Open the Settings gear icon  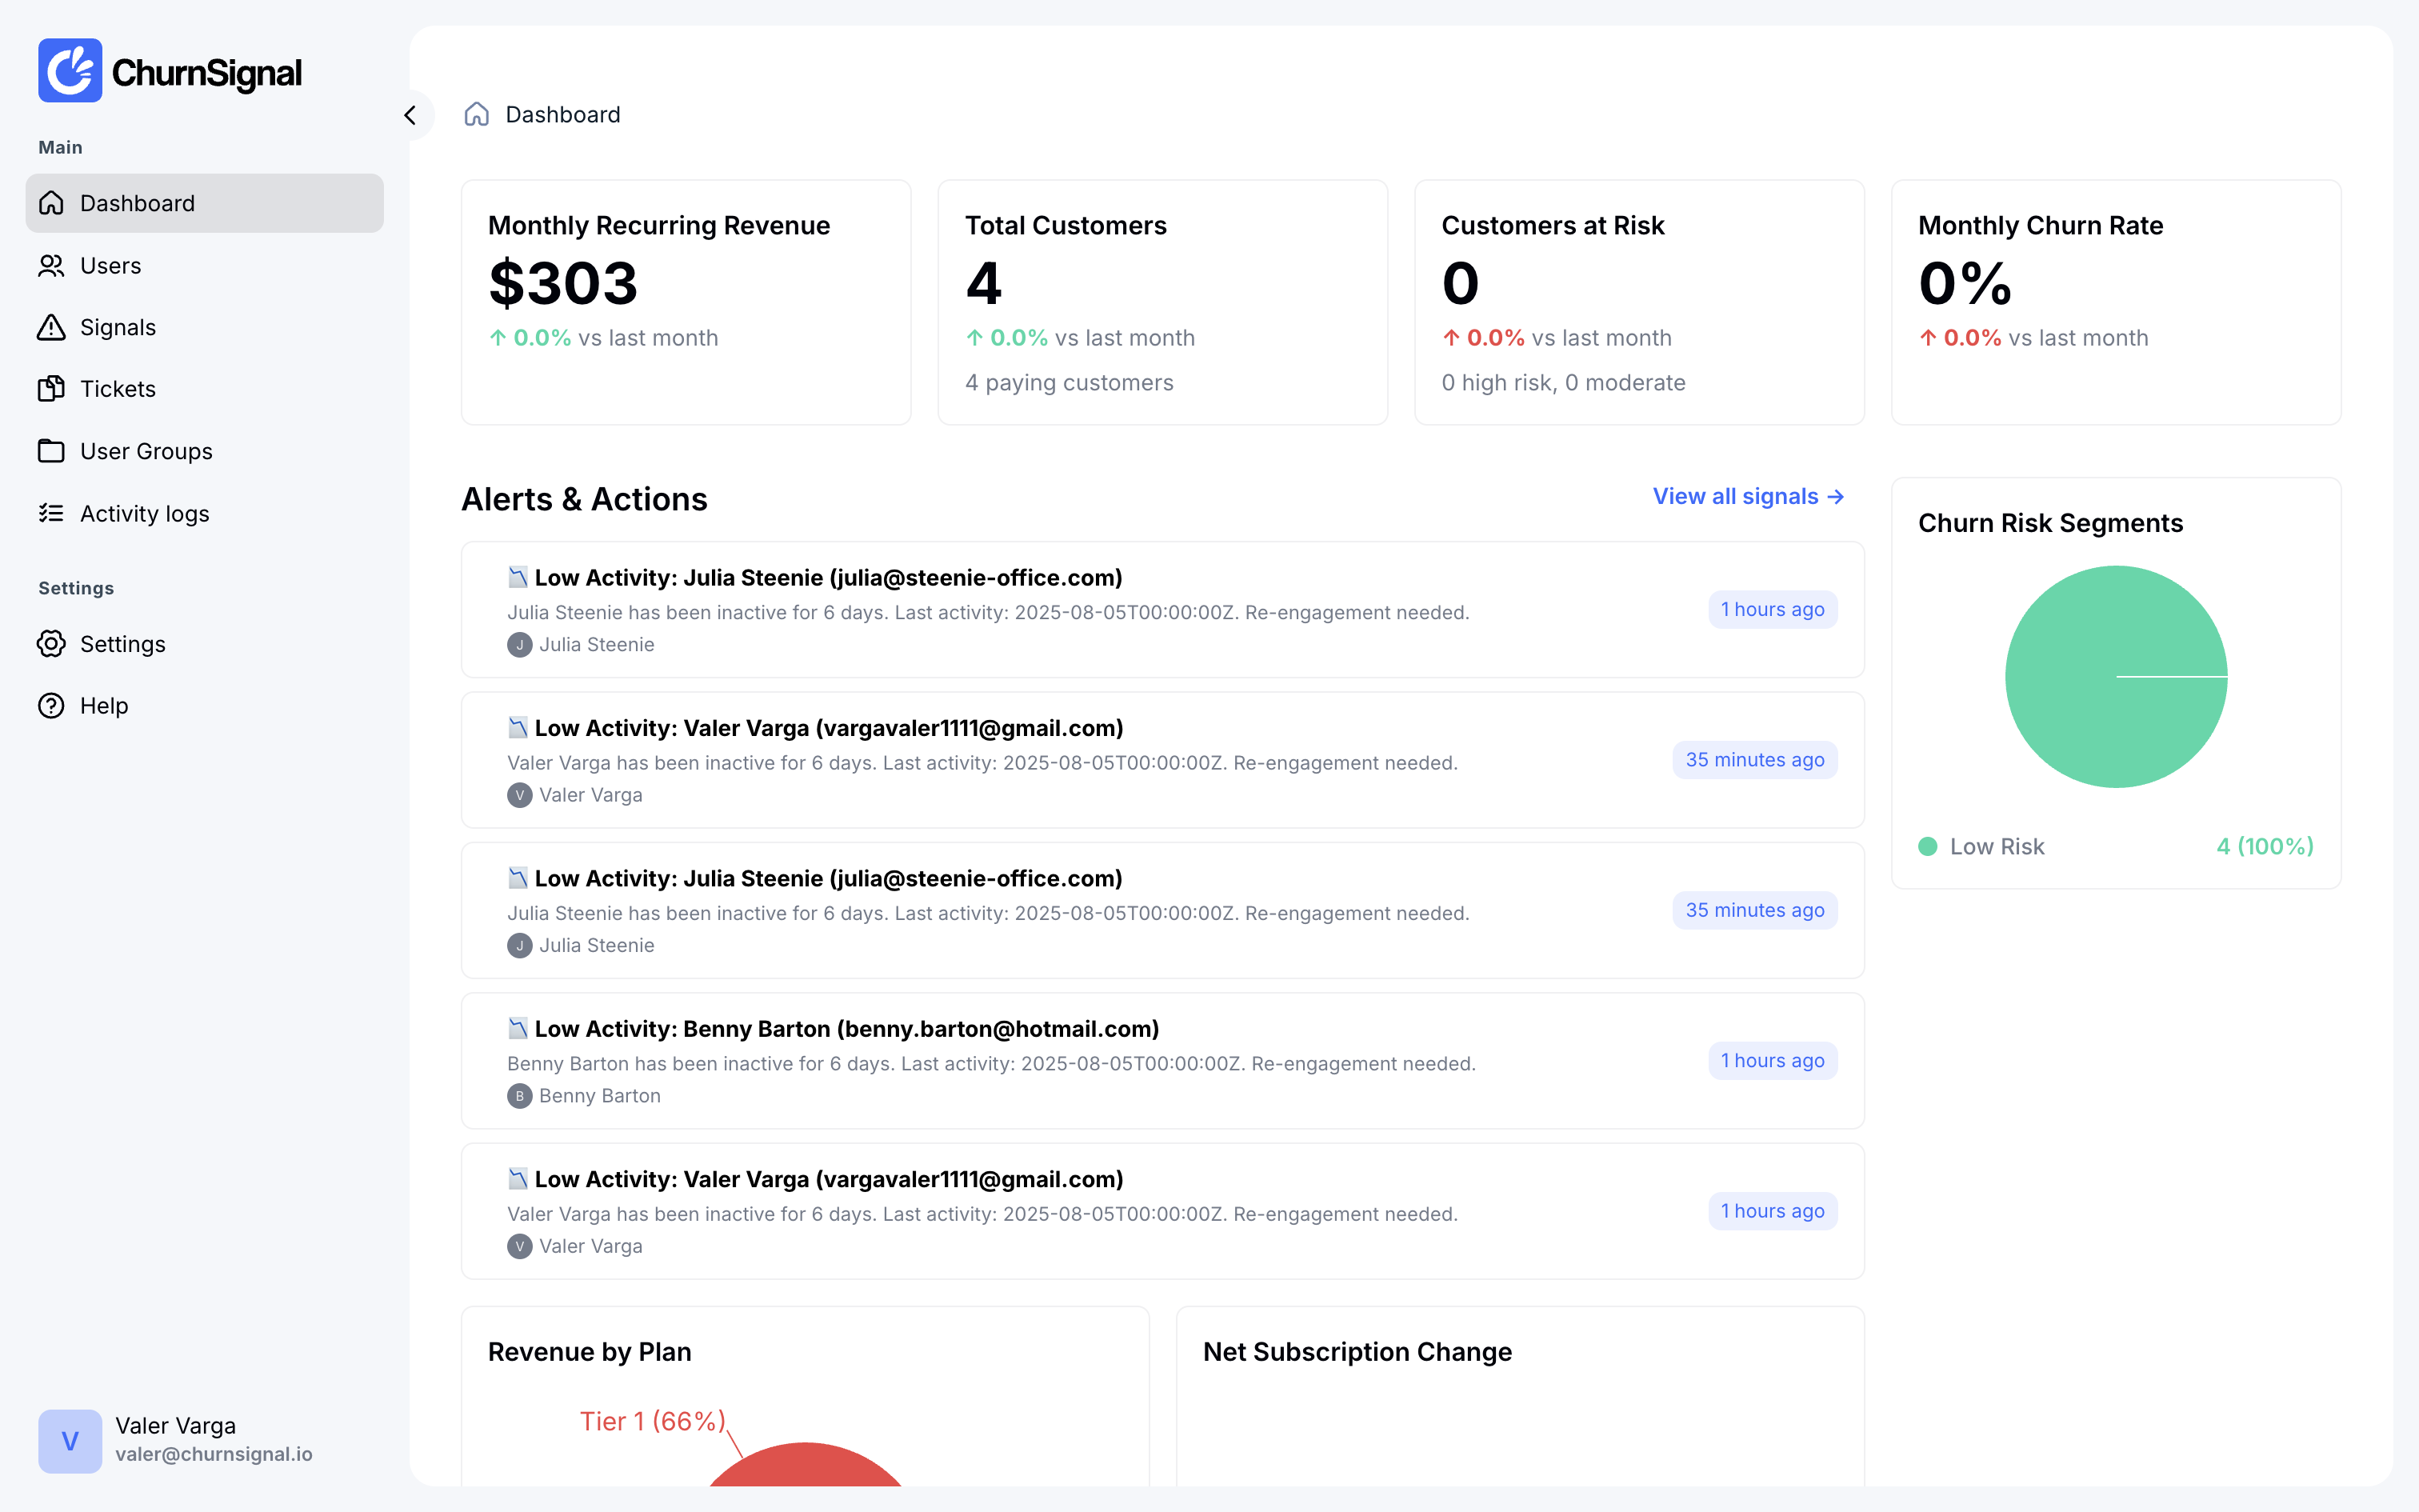pos(52,644)
